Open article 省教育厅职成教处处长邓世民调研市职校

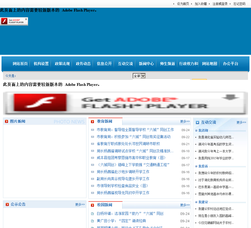pyautogui.click(x=129, y=144)
